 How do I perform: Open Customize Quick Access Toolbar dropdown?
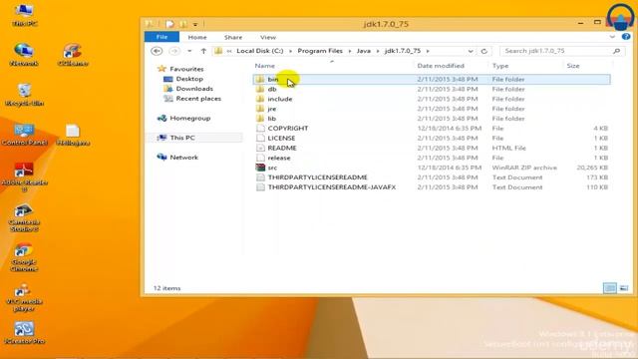[195, 24]
